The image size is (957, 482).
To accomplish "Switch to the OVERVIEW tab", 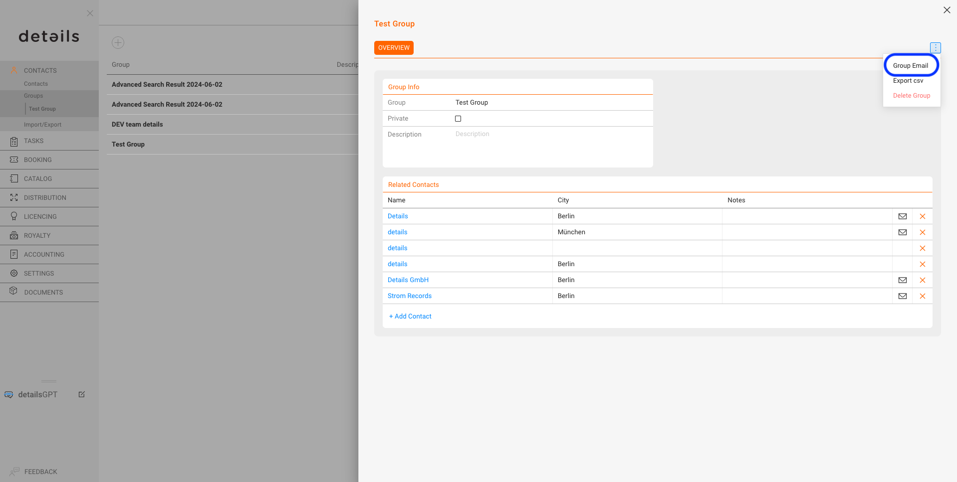I will pyautogui.click(x=394, y=48).
